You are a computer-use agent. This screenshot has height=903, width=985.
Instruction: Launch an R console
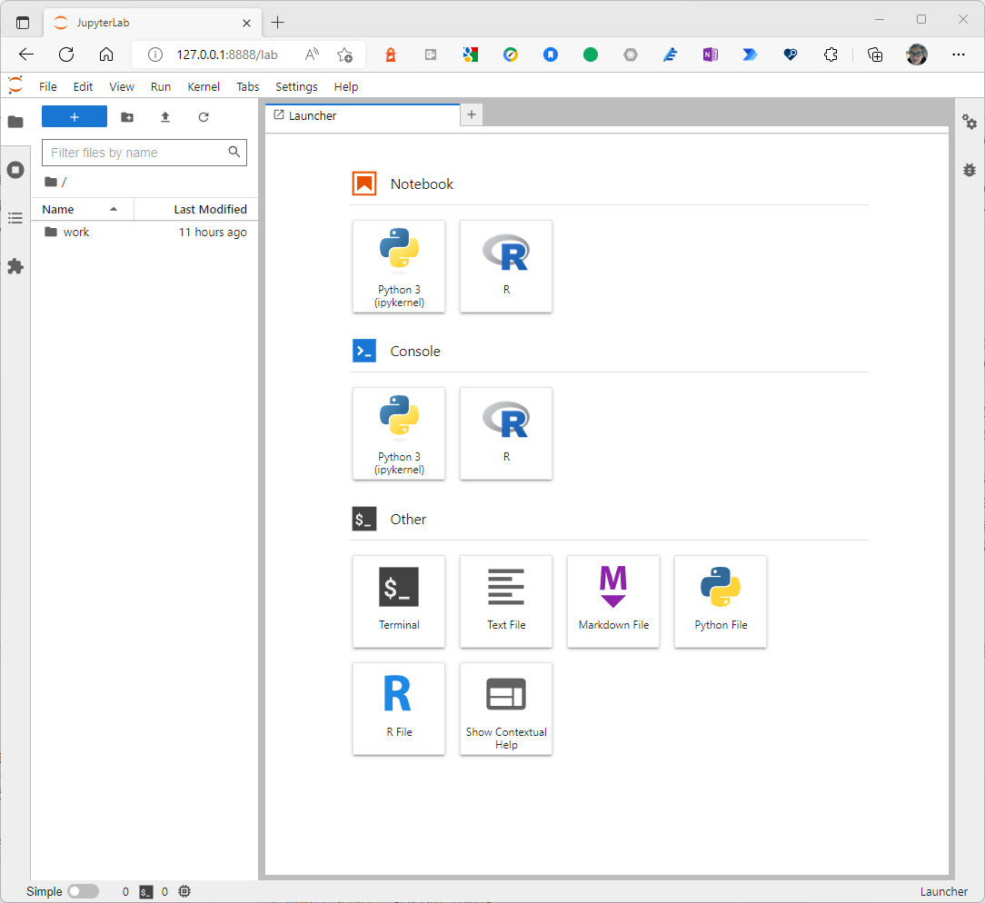click(506, 433)
